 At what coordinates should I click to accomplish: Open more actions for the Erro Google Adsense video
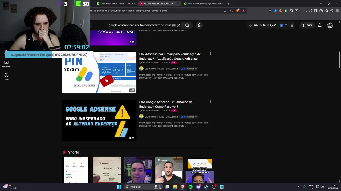tap(210, 102)
